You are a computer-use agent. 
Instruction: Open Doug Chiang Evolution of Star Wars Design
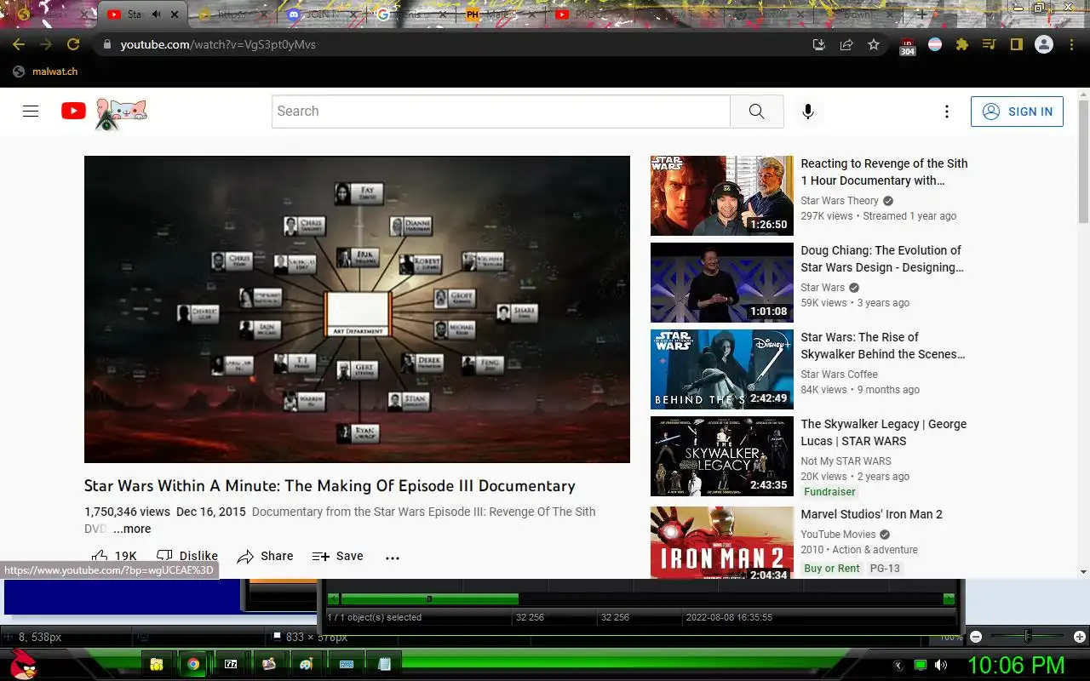pyautogui.click(x=882, y=259)
